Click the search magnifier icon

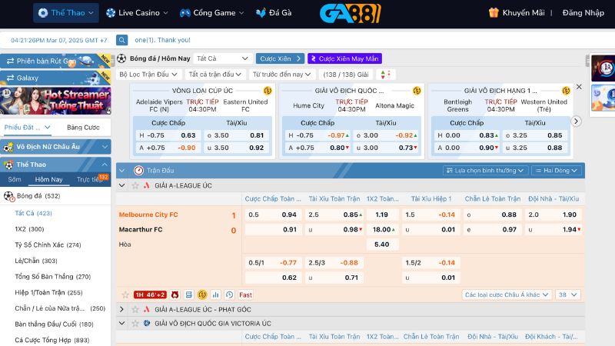(122, 40)
